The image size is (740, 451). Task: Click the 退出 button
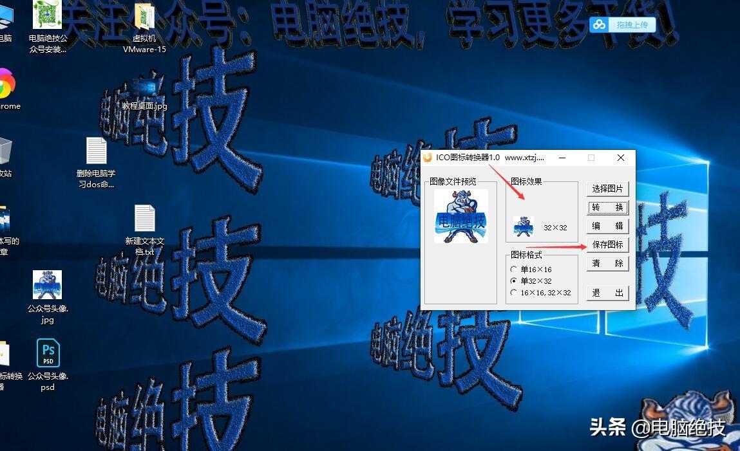[607, 293]
